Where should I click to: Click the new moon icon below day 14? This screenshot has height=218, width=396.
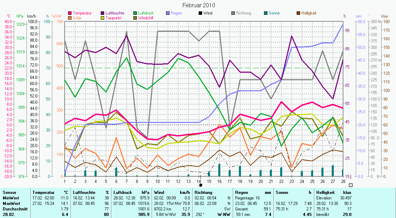point(201,185)
